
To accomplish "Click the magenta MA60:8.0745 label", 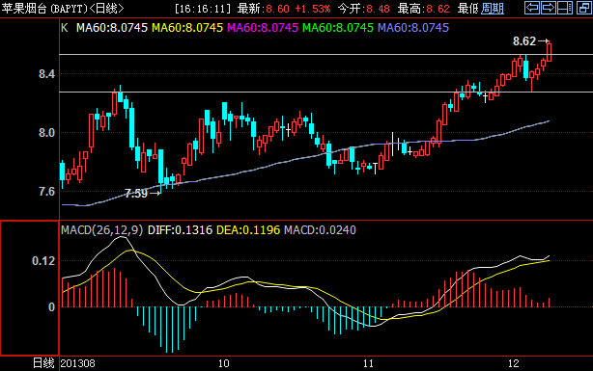I will (263, 28).
